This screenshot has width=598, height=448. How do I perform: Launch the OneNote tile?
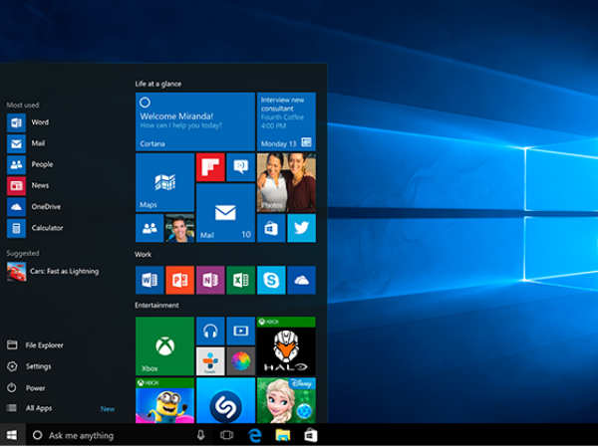pyautogui.click(x=209, y=280)
